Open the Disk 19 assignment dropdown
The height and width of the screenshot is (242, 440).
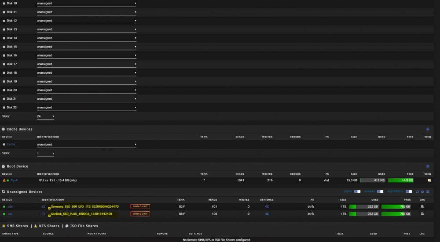click(x=86, y=82)
